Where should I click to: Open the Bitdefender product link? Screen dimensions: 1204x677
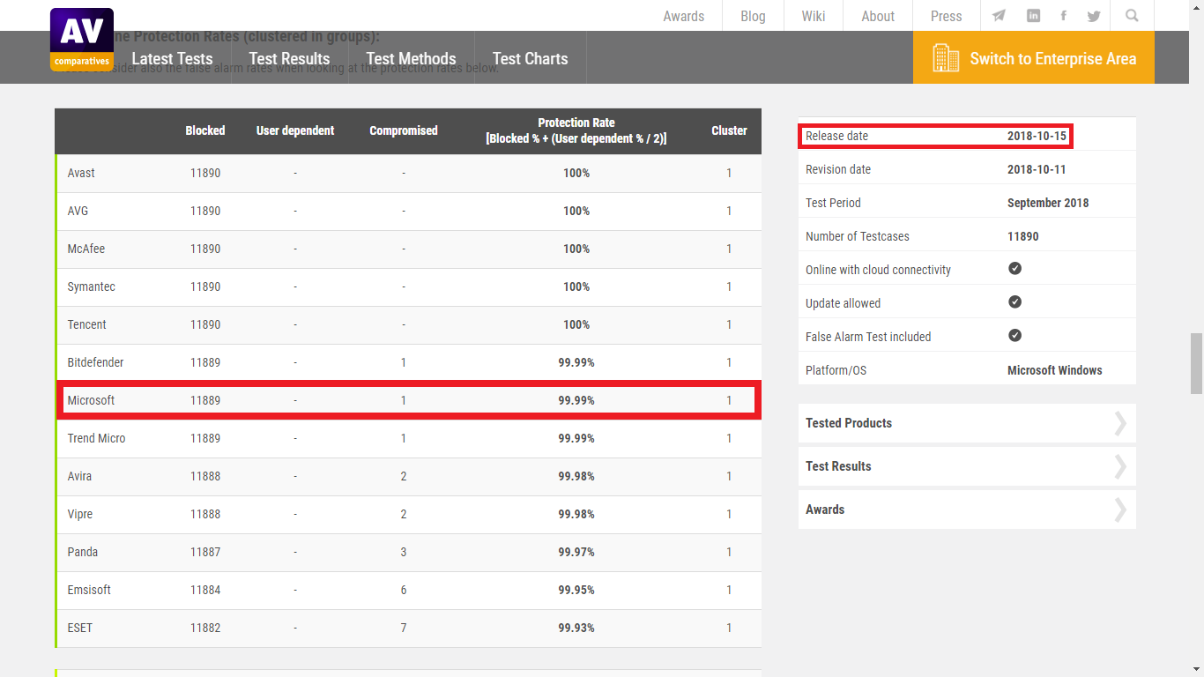95,361
